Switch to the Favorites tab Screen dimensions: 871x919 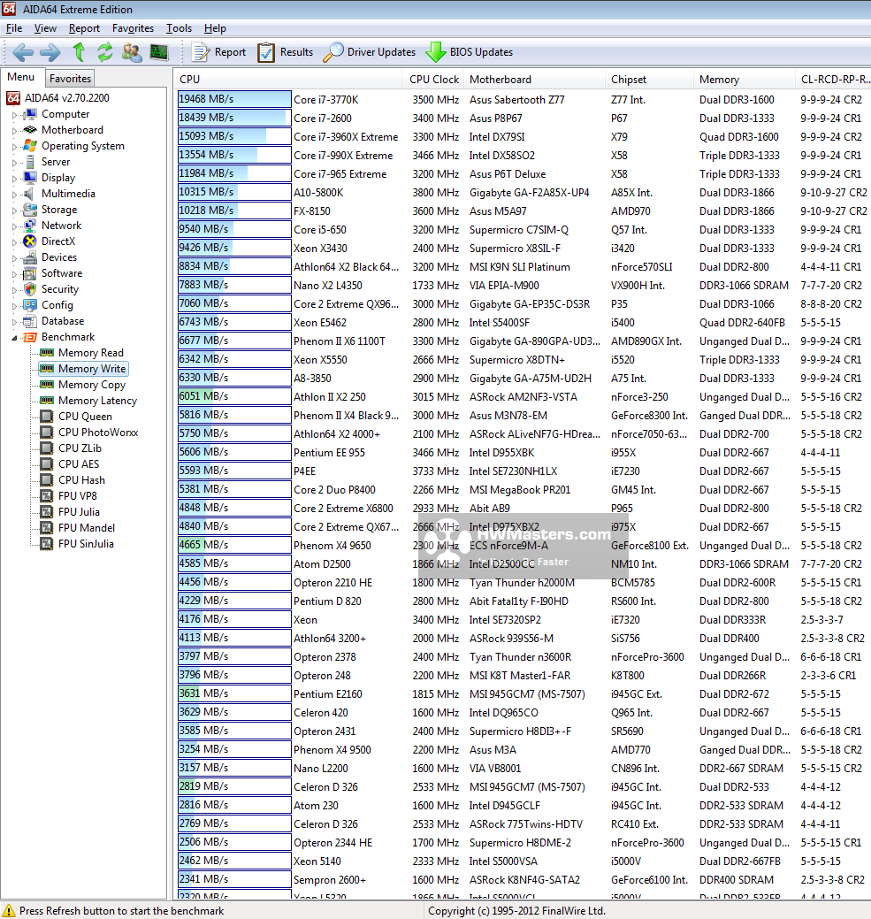click(70, 78)
